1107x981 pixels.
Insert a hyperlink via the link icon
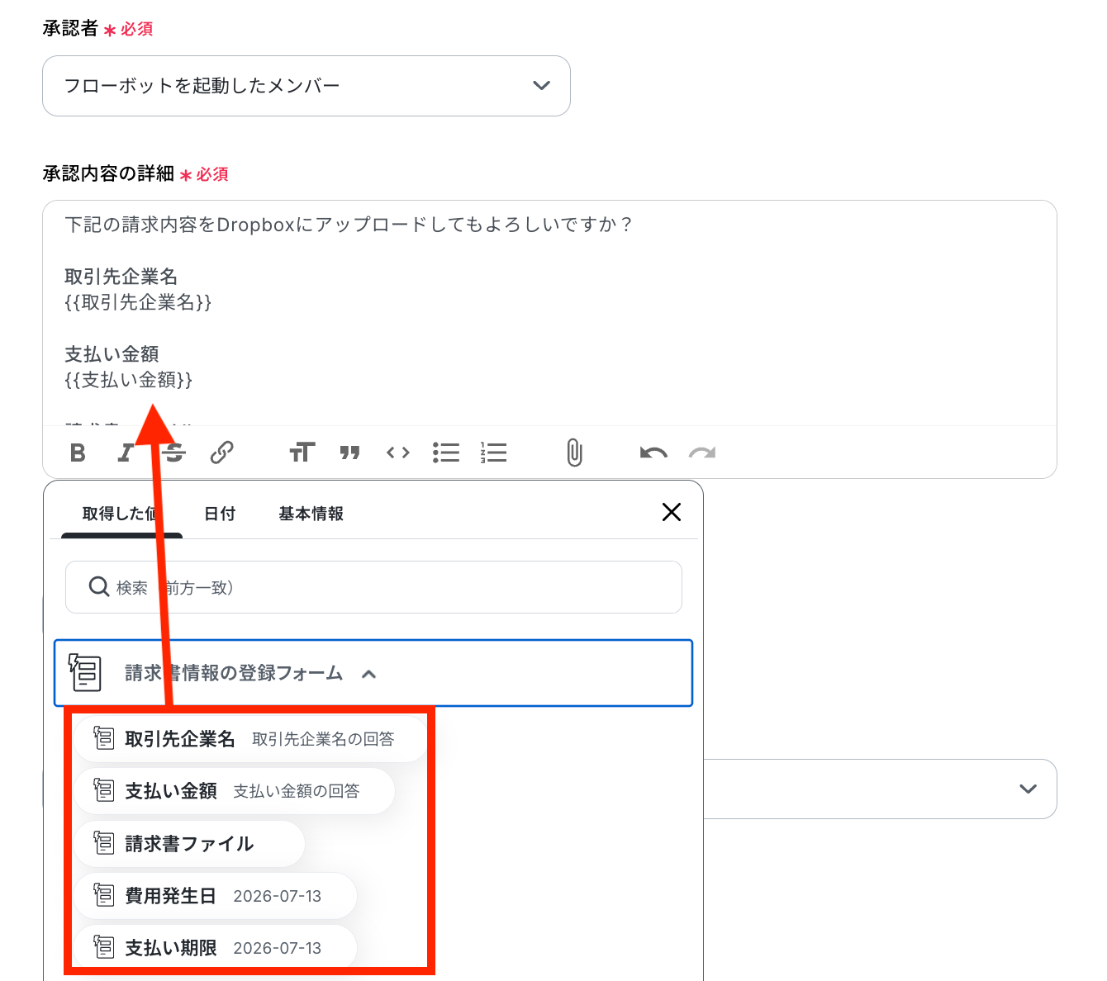click(x=221, y=453)
